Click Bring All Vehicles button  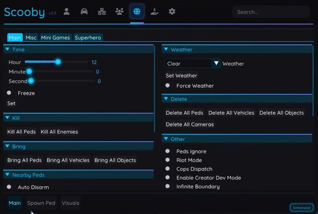(x=68, y=160)
